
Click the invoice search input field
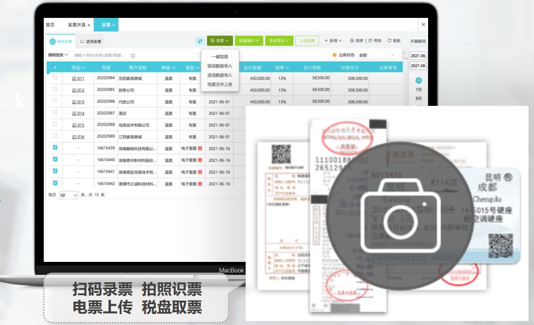coord(99,56)
